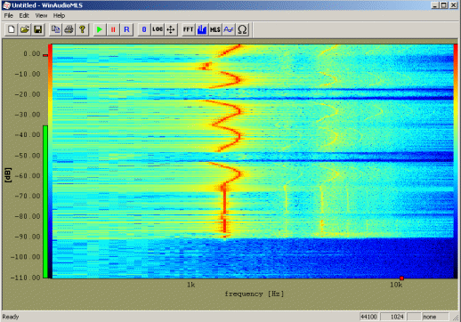Screen dimensions: 461x322
Task: Click the New document icon
Action: (x=12, y=29)
